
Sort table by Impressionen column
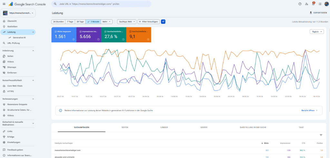point(285,143)
